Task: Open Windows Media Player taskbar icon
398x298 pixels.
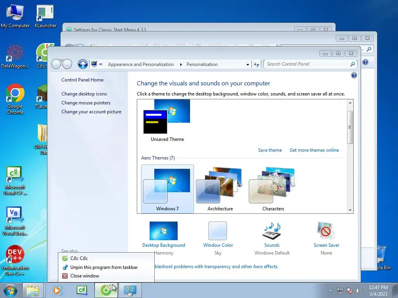Action: tap(57, 290)
